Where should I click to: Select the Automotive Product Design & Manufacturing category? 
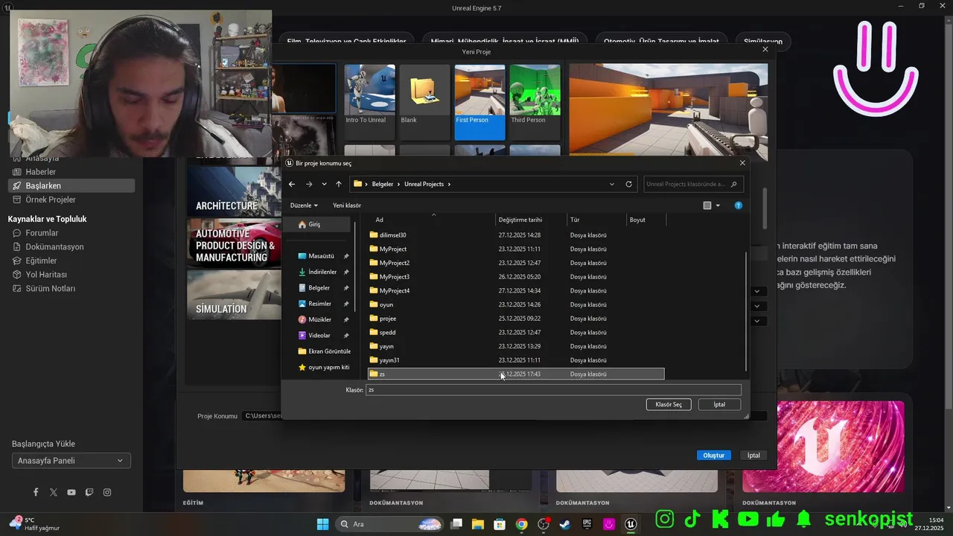pos(234,243)
